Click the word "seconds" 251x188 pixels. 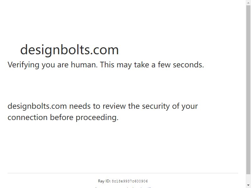[188, 65]
